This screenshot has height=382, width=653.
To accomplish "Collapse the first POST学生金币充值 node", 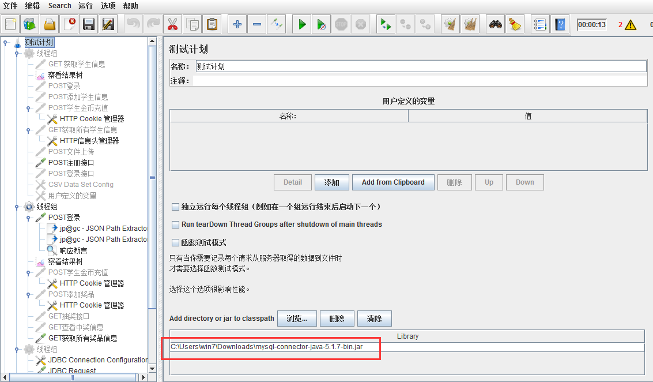I will point(28,108).
